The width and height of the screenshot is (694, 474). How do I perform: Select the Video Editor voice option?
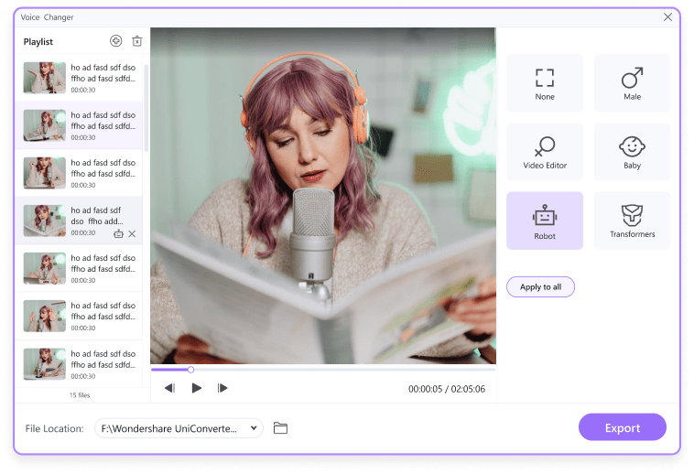[x=545, y=152]
